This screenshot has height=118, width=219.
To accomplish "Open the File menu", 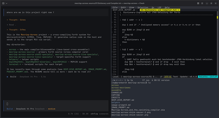I will click(x=115, y=8).
